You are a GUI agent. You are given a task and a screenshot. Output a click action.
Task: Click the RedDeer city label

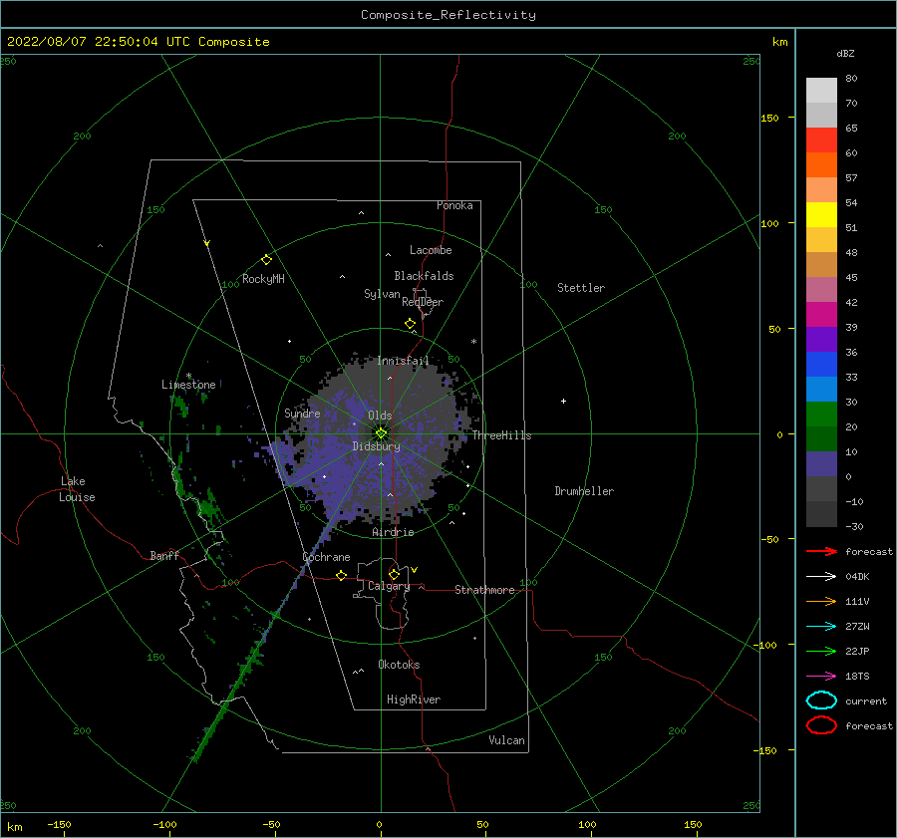click(423, 302)
